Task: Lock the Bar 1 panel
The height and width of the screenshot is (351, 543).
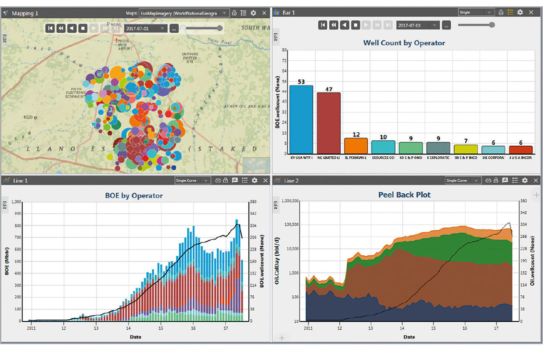Action: 501,12
